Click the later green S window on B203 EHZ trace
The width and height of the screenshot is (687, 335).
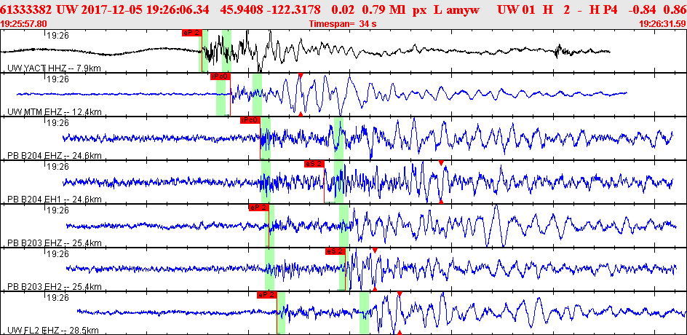[x=344, y=226]
